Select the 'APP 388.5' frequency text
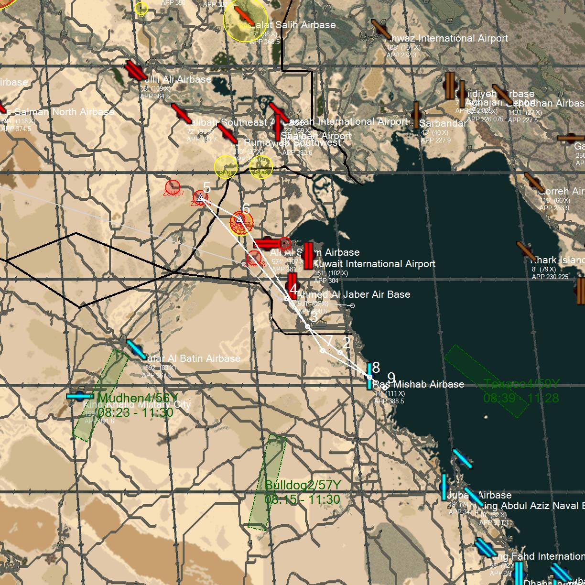Viewport: 585px width, 585px height. tap(389, 401)
